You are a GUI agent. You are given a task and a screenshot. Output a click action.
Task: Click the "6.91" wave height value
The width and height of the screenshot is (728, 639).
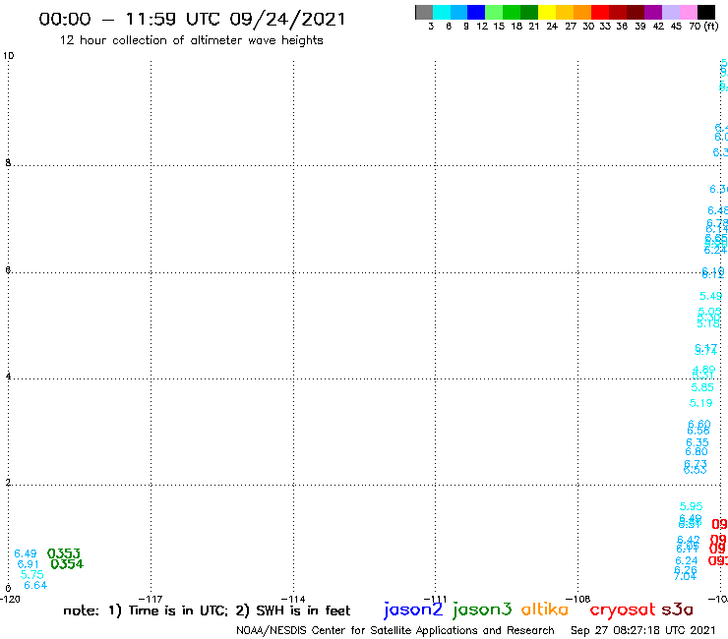(29, 564)
